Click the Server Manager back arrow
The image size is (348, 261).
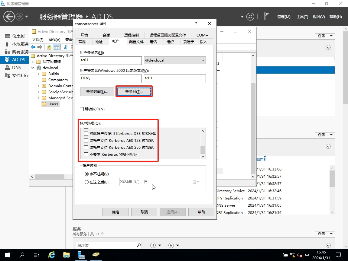(9, 17)
